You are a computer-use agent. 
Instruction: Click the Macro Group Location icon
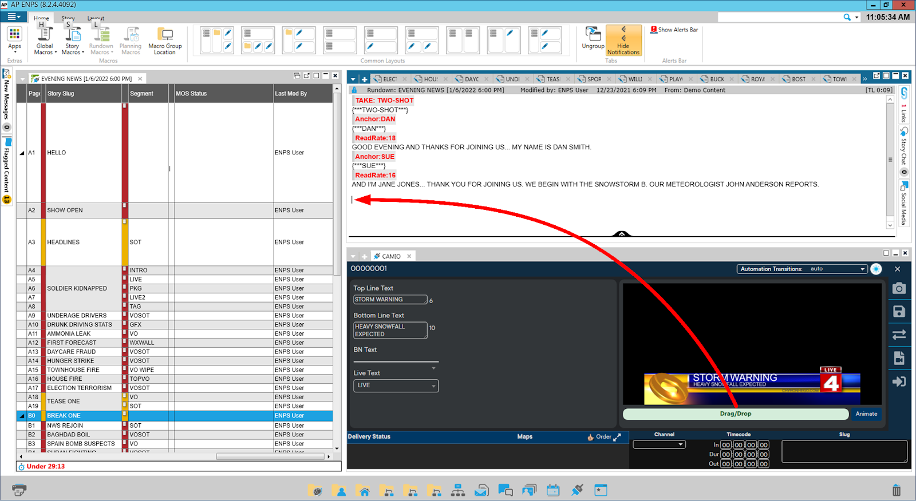(x=165, y=41)
